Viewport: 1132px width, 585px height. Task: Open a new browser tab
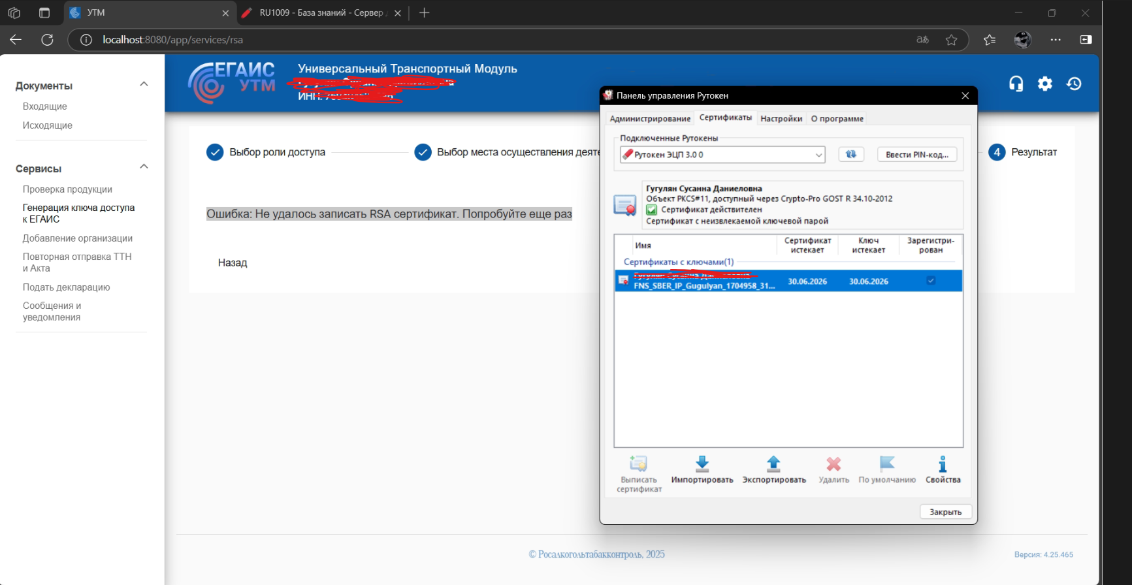pyautogui.click(x=425, y=12)
